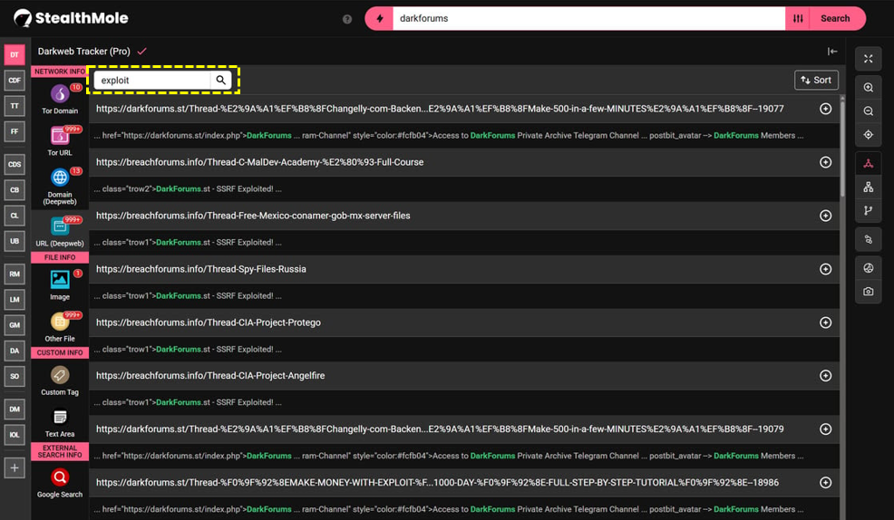Open the DA module in left sidebar
The image size is (894, 520).
point(15,351)
